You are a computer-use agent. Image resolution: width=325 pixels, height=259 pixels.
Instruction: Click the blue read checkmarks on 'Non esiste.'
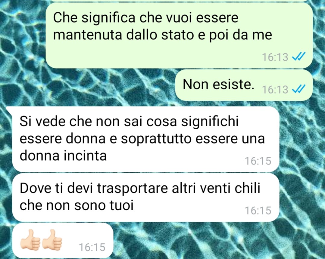click(299, 89)
